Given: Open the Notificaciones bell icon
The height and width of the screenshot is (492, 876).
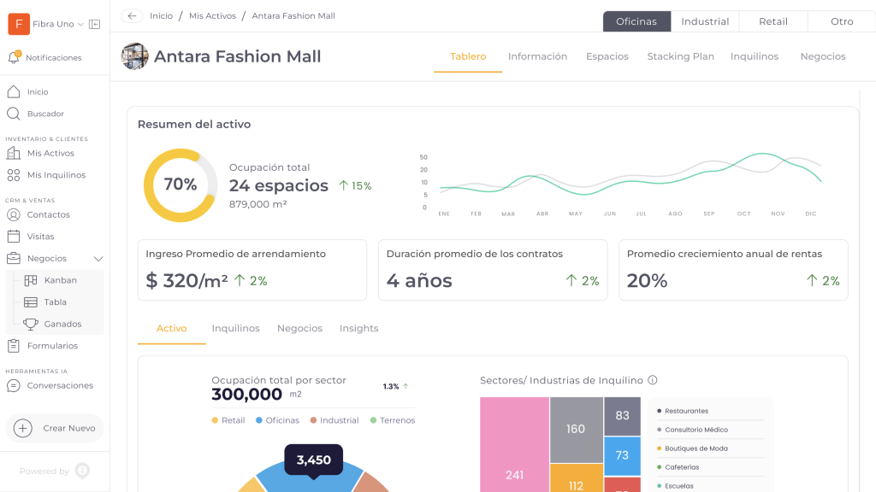Looking at the screenshot, I should (x=14, y=57).
